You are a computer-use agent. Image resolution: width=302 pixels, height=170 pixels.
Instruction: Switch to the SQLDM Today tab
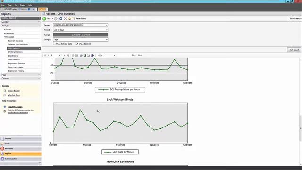9,9
